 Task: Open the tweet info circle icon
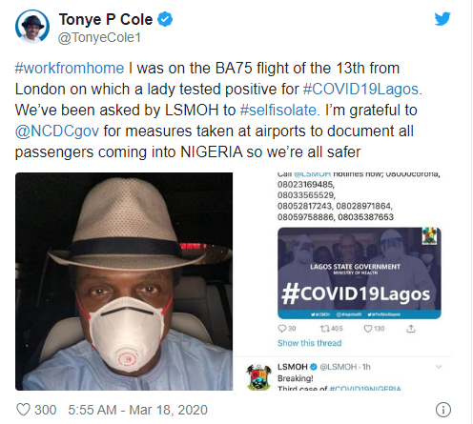point(443,410)
